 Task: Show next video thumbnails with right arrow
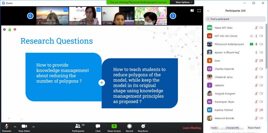click(173, 16)
